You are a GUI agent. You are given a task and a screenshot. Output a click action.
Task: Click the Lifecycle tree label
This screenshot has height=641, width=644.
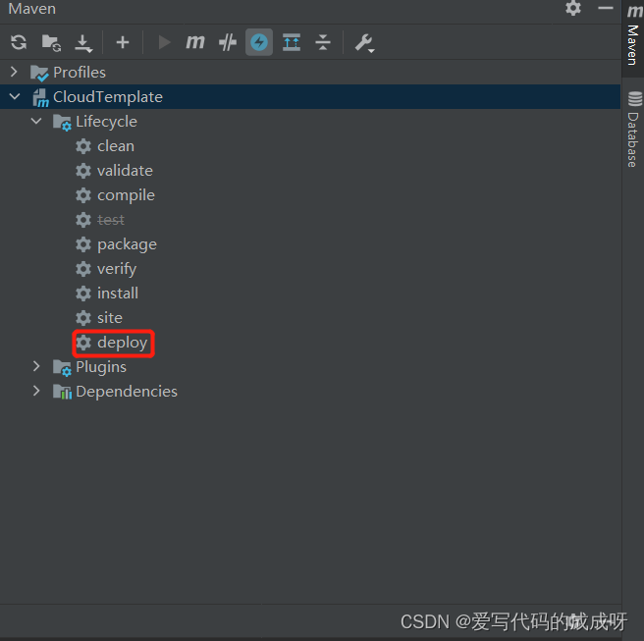tap(106, 122)
